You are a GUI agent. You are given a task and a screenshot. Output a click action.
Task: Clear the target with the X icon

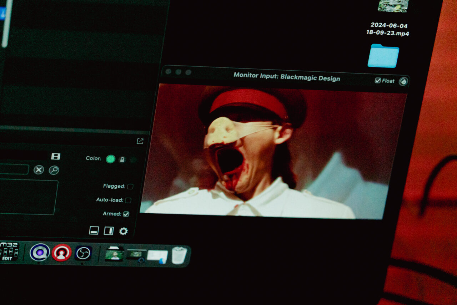point(39,170)
